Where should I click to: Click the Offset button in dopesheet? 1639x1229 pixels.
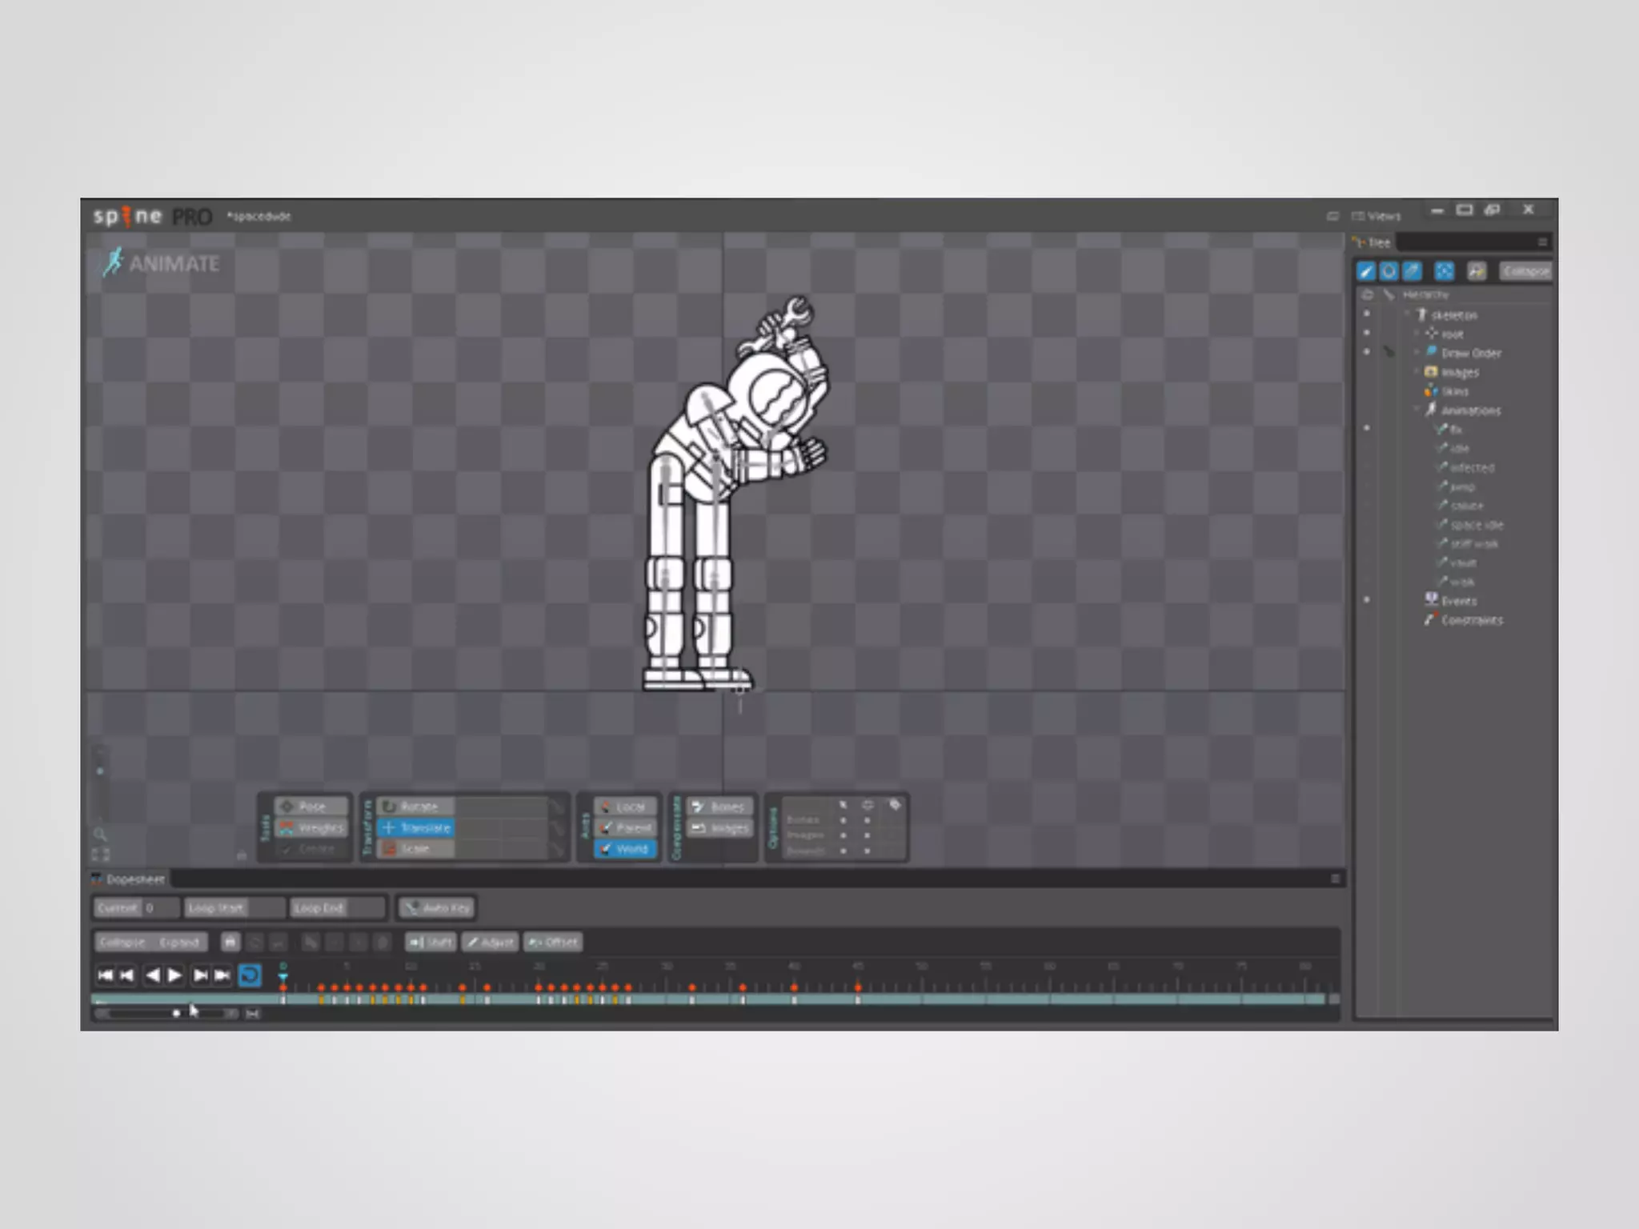point(553,943)
